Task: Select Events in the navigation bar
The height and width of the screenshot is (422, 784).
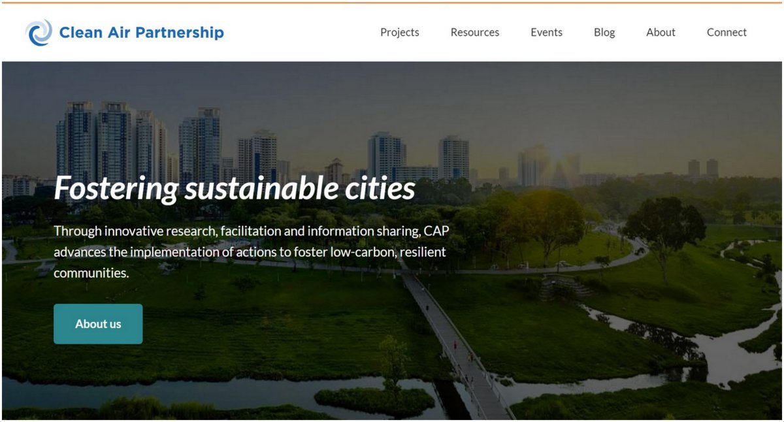Action: (546, 32)
